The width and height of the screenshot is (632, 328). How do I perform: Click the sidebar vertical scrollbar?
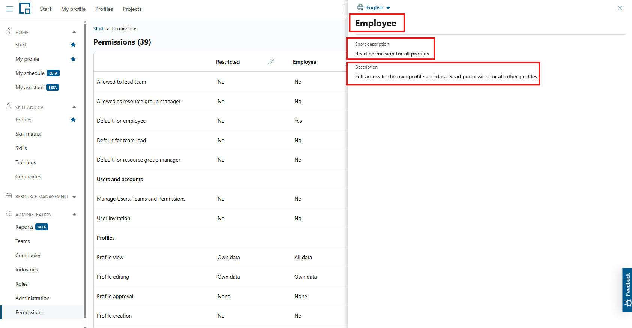85,171
